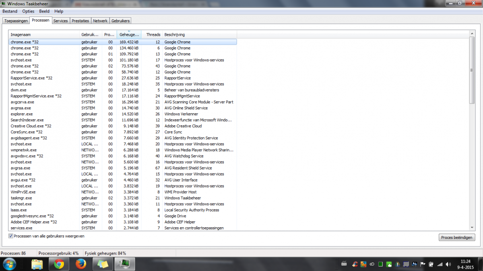Select the dwm.exe process row
The height and width of the screenshot is (271, 483).
123,90
